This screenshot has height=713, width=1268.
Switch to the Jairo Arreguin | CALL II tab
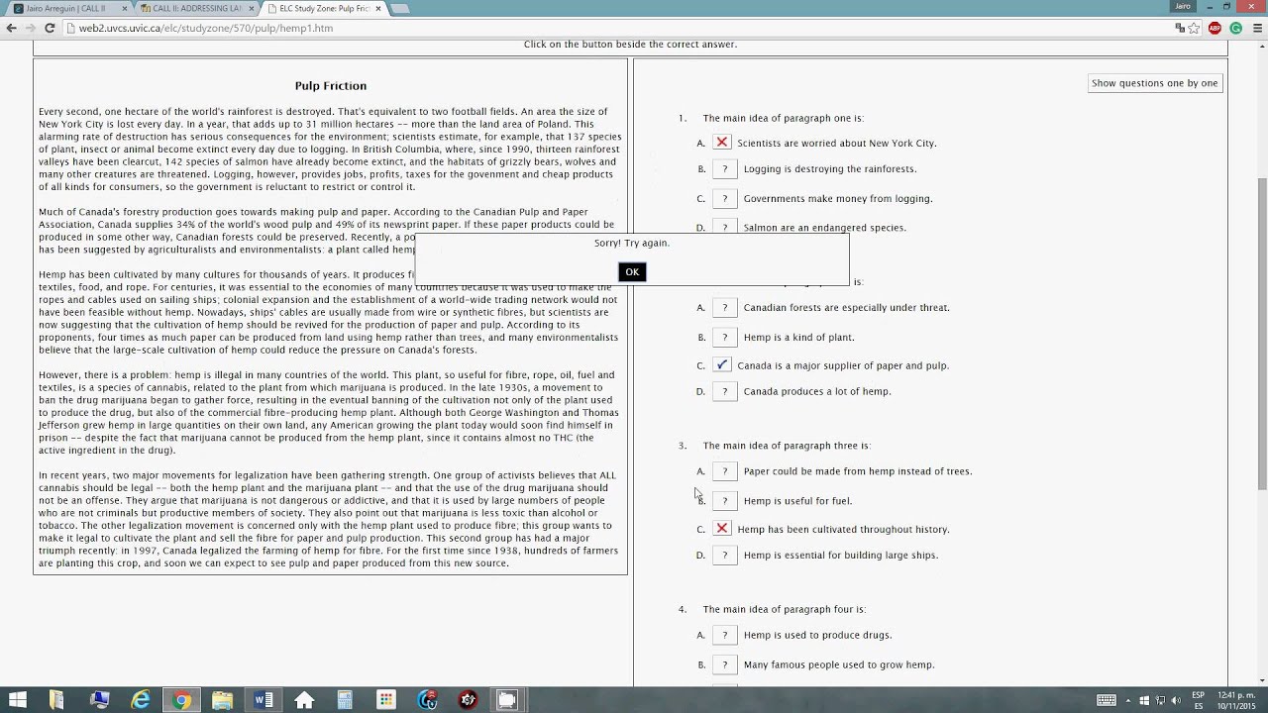click(65, 8)
